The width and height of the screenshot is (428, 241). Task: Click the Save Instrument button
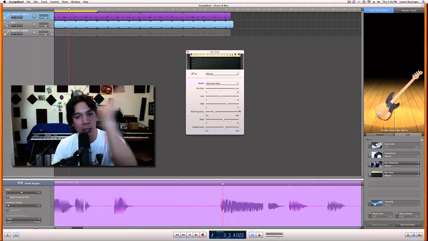(408, 225)
